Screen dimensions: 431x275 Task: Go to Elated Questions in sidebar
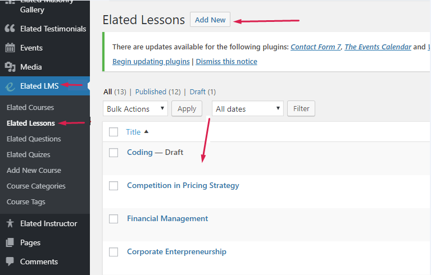tap(34, 139)
